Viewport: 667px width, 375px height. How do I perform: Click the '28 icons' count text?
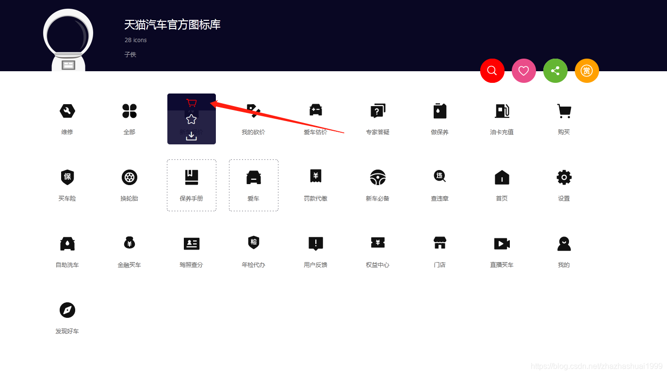(135, 40)
